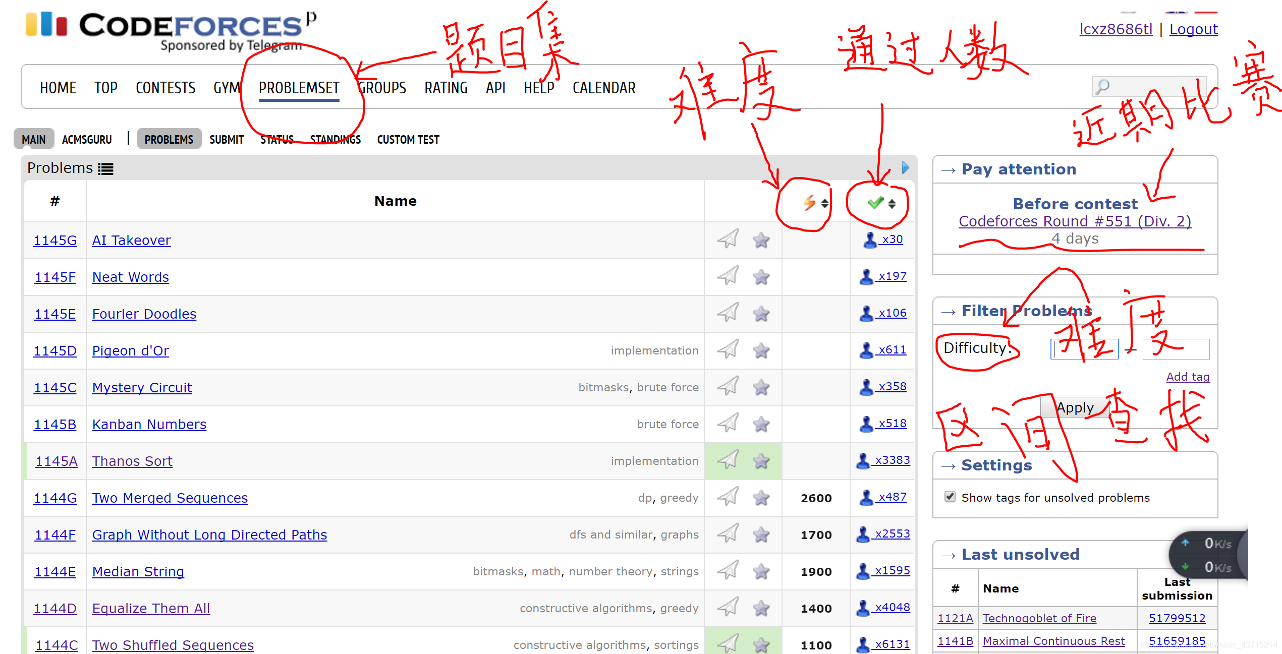
Task: Star the Neat Words problem as favorite
Action: coord(761,277)
